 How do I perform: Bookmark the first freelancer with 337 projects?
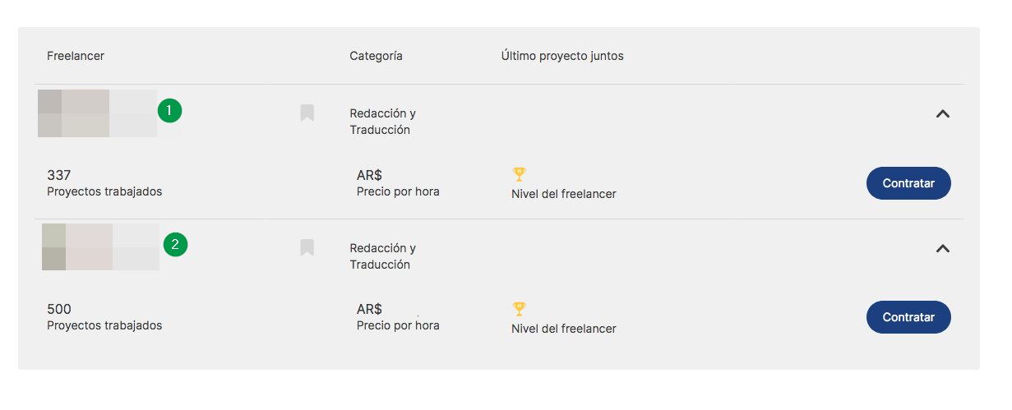[x=307, y=113]
